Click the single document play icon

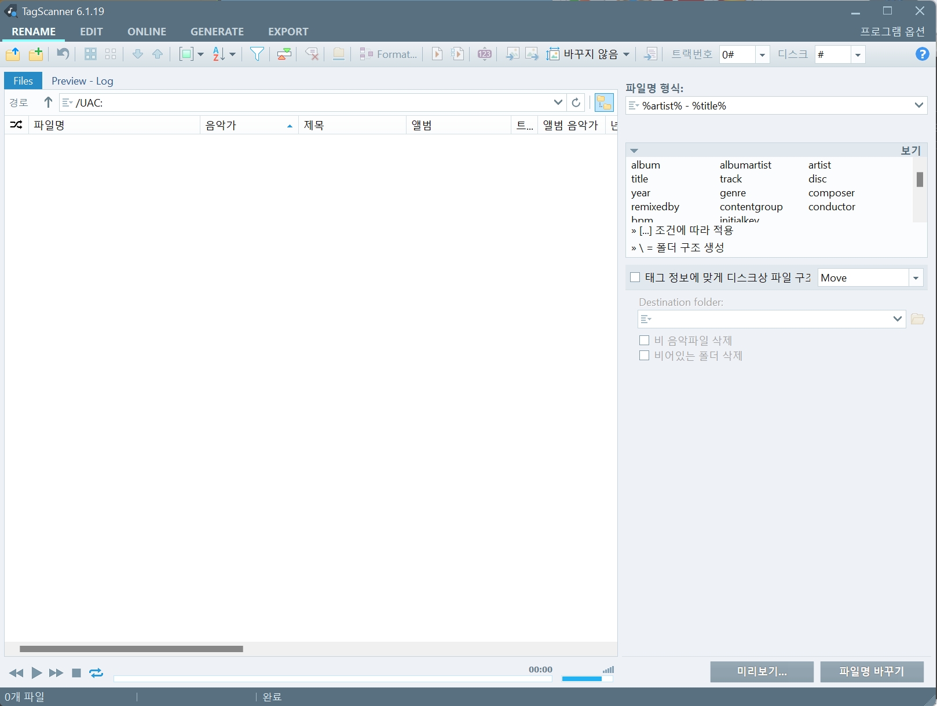coord(438,54)
